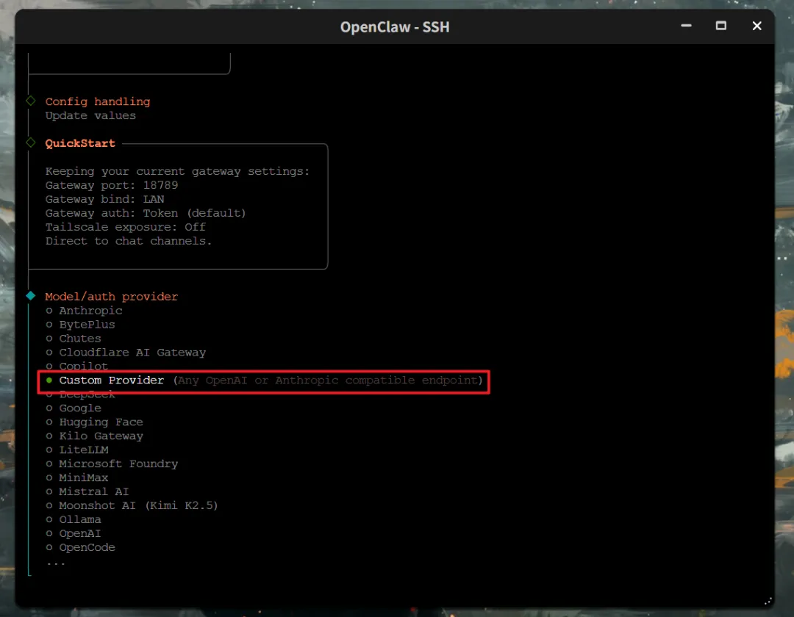Choose Microsoft Foundry as provider
Viewport: 794px width, 617px height.
[x=112, y=463]
